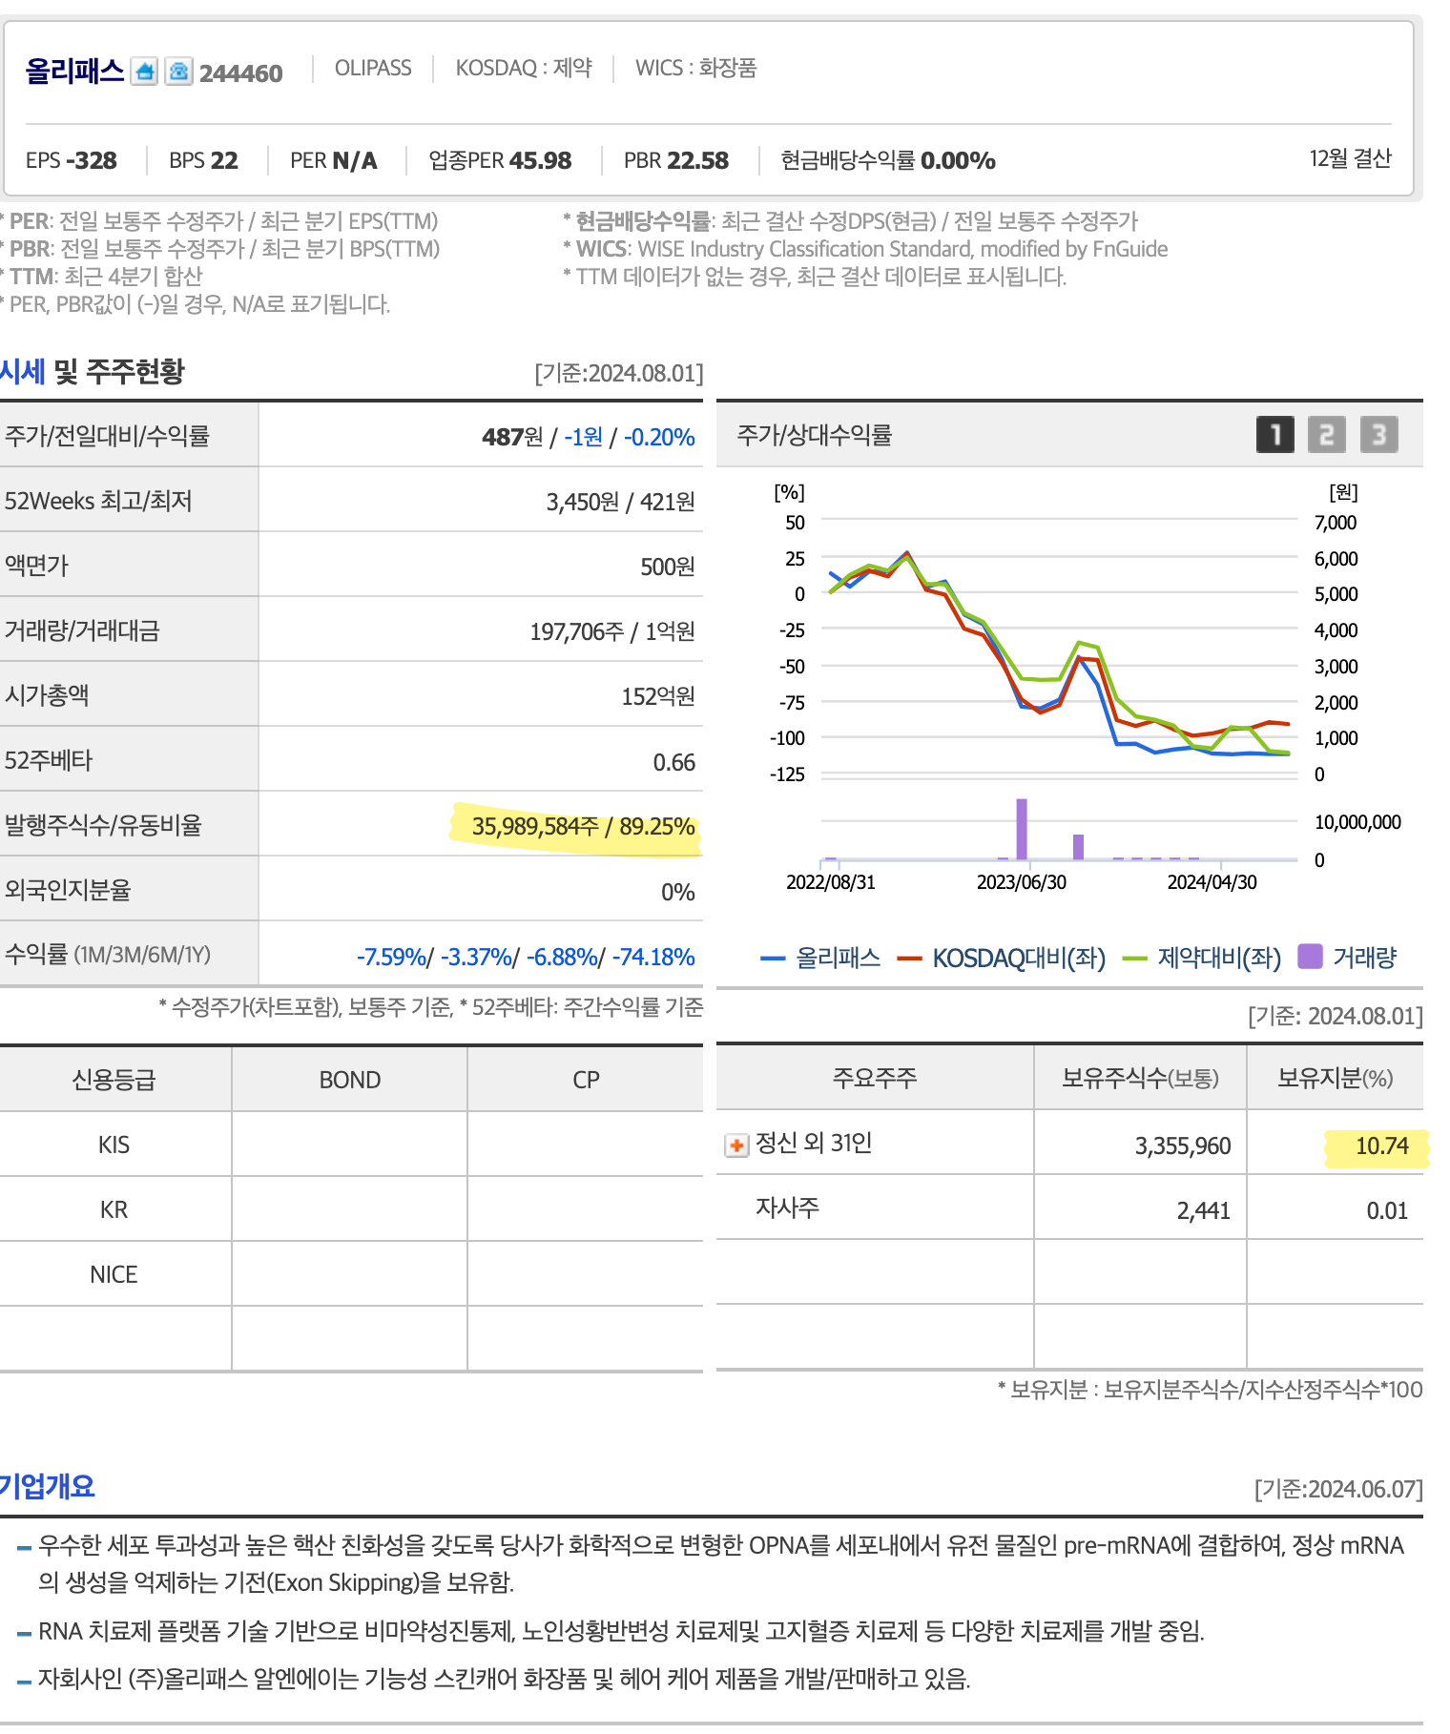Click the 10.74 ownership percentage

[1381, 1146]
